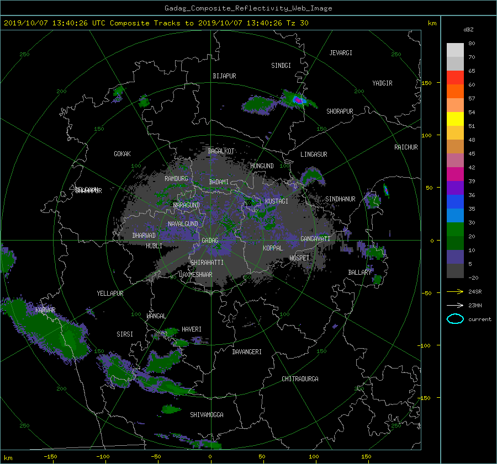Screen dimensions: 497x464
Task: Click the HOSPET city label
Action: point(299,258)
